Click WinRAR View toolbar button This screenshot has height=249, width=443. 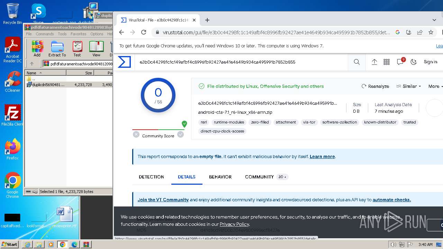point(96,49)
